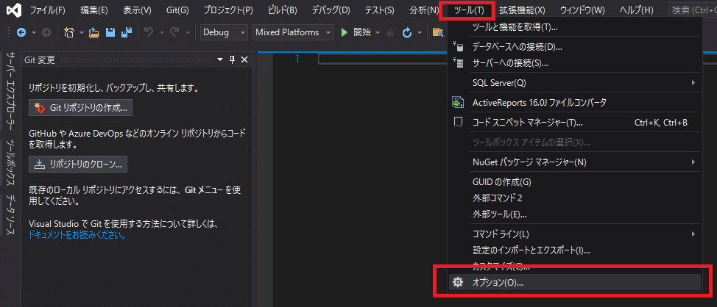Select GUID の作成(G) menu item

coord(573,182)
